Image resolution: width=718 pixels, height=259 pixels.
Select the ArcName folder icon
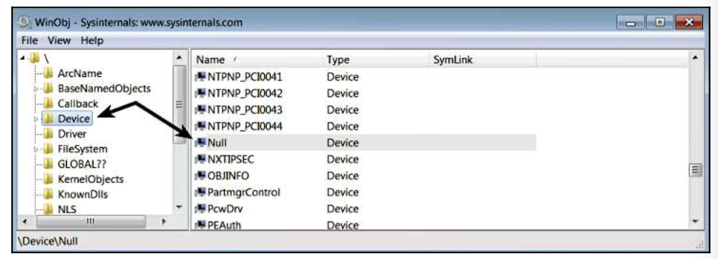(x=48, y=74)
